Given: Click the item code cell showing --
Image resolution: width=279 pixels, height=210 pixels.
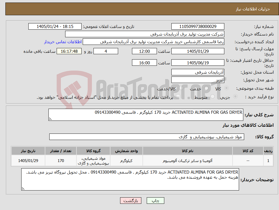Looking at the screenshot, I should [248, 161].
